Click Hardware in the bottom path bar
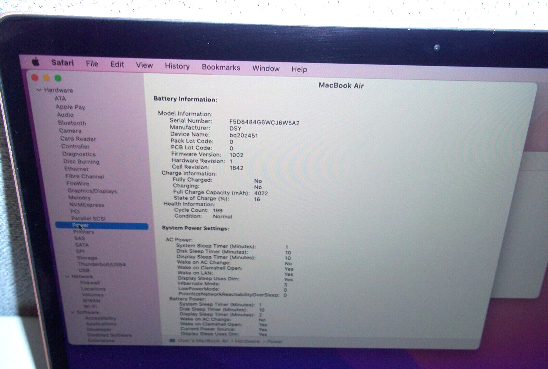 click(x=247, y=341)
